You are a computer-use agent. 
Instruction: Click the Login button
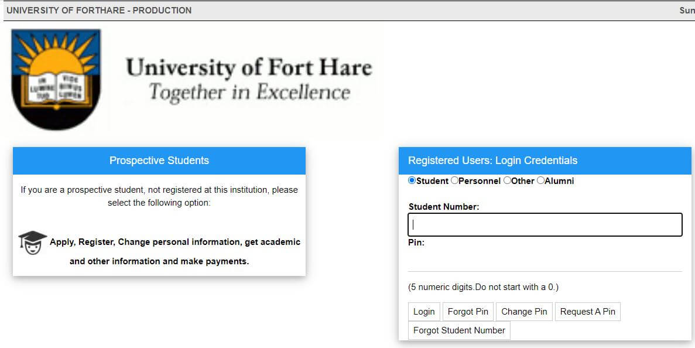(424, 312)
